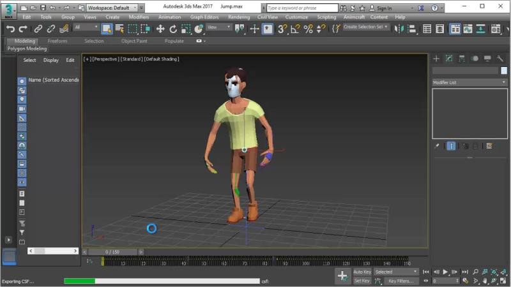Open the Modify panel tab icon
The image size is (511, 287).
[x=450, y=59]
